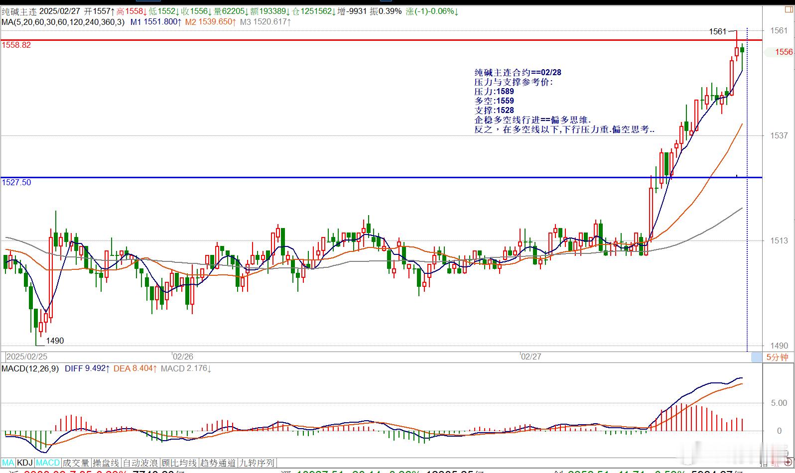Click the 2025/02/25 date on time axis
Viewport: 795px width, 473px height.
27,356
